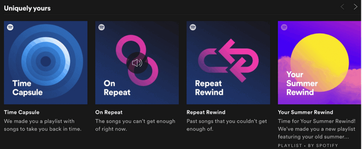
Task: Click Spotify logo on Repeat Rewind cover
Action: [193, 27]
